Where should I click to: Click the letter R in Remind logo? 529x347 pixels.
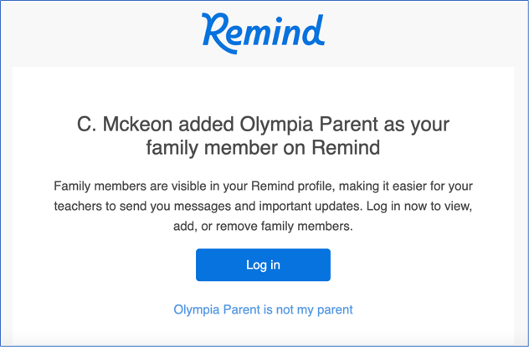click(x=215, y=31)
